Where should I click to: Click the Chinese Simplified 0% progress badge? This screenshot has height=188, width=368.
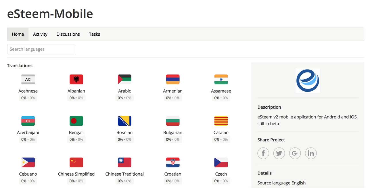tap(76, 181)
